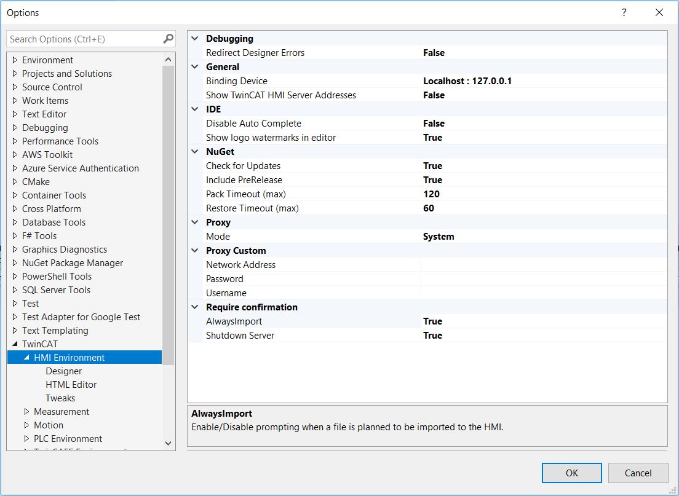Expand the Motion tree node
The width and height of the screenshot is (679, 496).
[x=27, y=425]
